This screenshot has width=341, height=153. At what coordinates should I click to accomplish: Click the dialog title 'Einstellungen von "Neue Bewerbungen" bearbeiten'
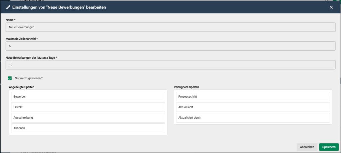[59, 7]
